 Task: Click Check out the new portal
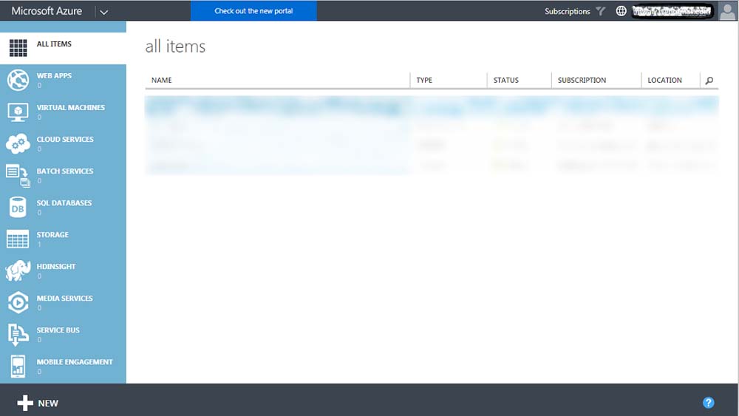pyautogui.click(x=253, y=11)
